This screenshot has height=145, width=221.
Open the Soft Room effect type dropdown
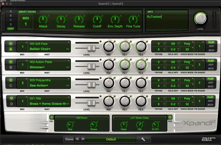(x=82, y=118)
